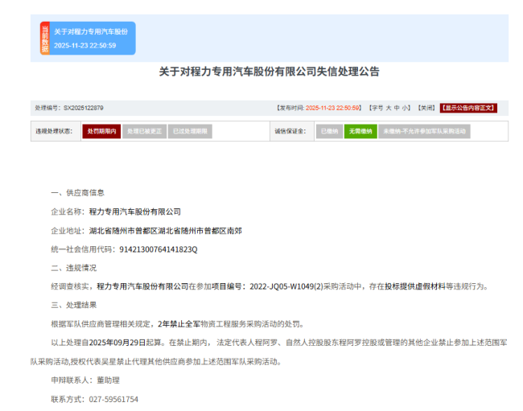Click 未缴纳-不允许参加军队采购活动 button
The image size is (523, 411).
tap(424, 131)
